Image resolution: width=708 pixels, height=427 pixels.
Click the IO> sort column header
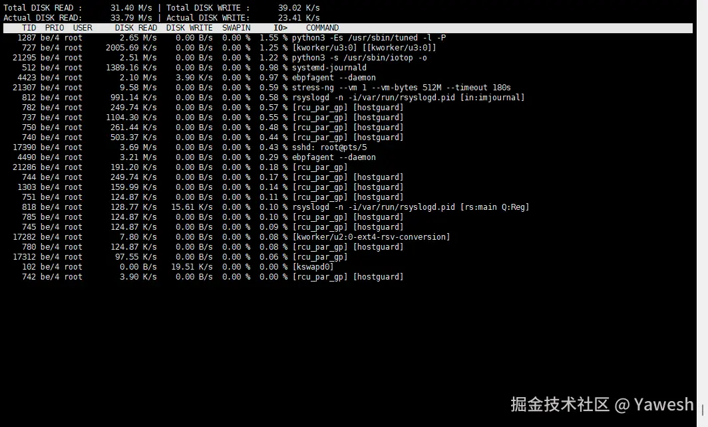click(280, 28)
